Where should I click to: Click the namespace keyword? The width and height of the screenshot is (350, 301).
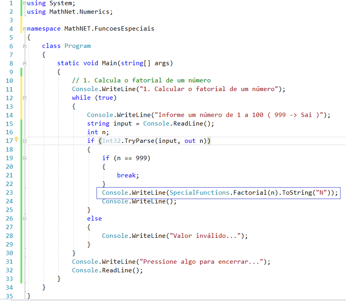[44, 29]
